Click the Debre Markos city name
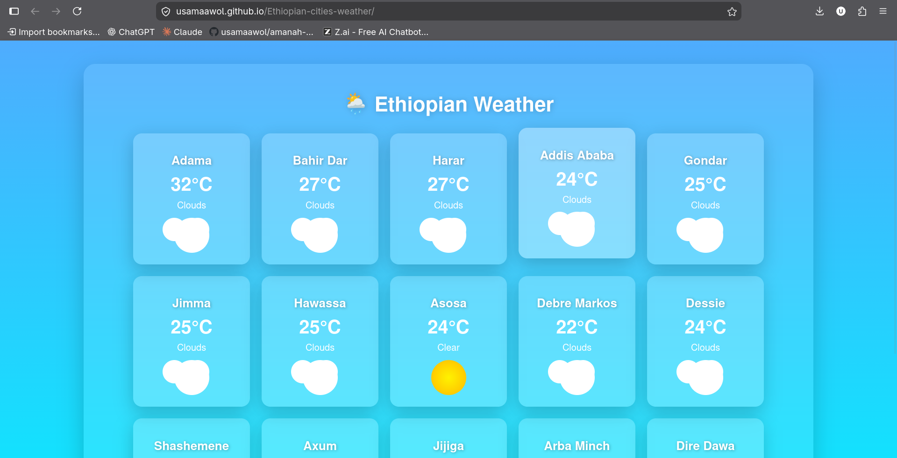The width and height of the screenshot is (897, 458). coord(577,303)
